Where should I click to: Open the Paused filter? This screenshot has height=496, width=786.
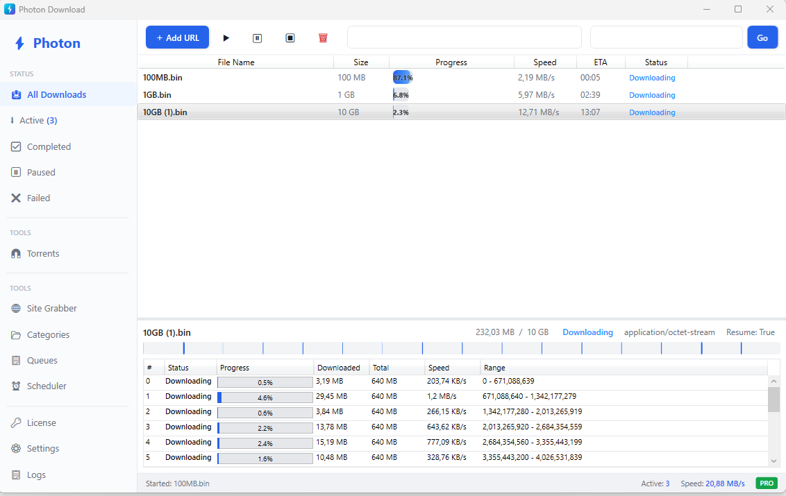tap(68, 172)
